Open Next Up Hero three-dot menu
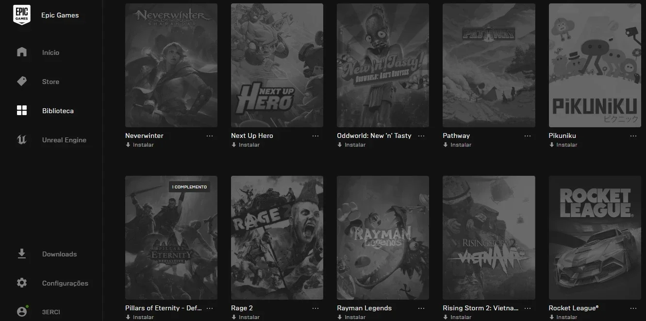 315,136
